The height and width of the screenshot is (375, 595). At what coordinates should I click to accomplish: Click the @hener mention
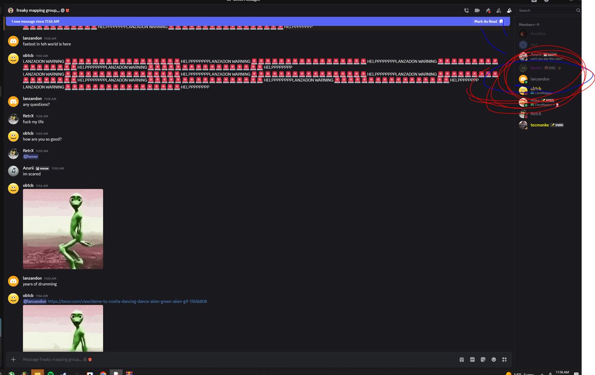[30, 157]
